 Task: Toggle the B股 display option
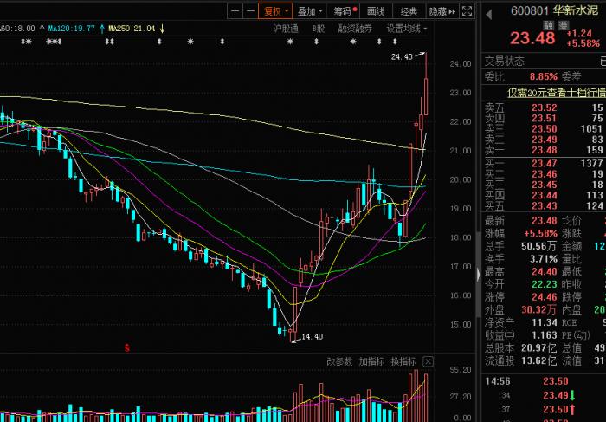[319, 28]
